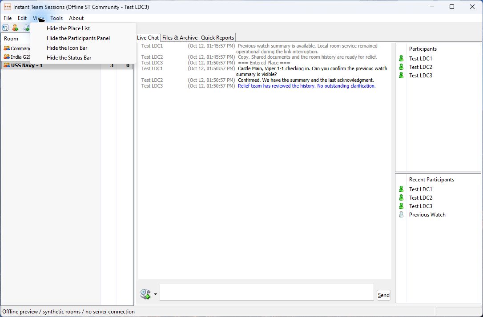Click Test LDC2 green icon in Participants
Viewport: 483px width, 317px height.
tap(401, 67)
